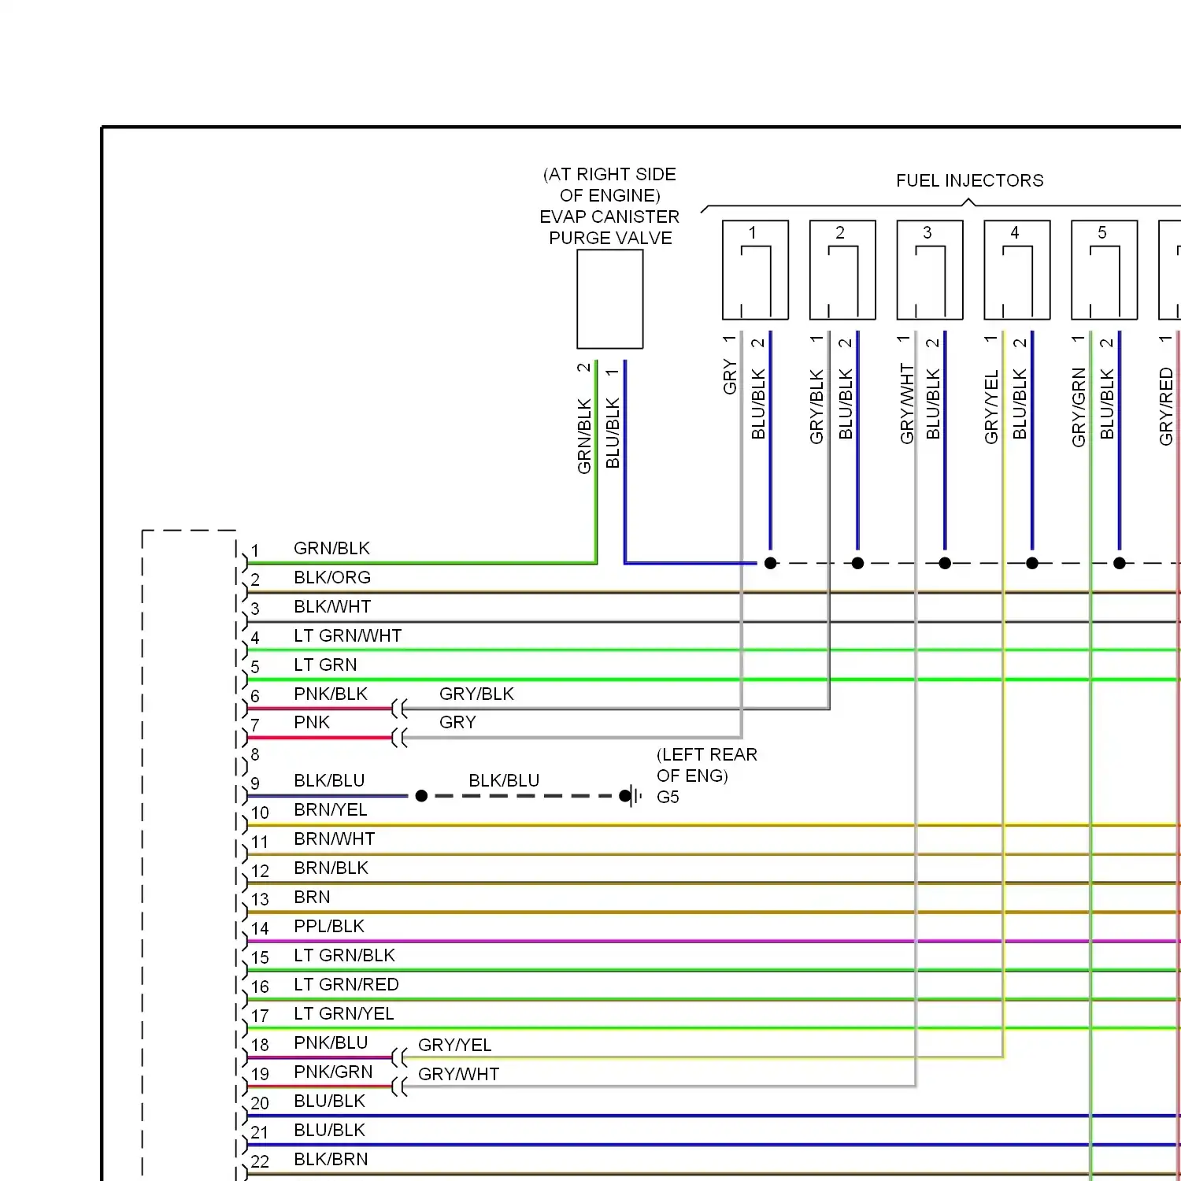Screen dimensions: 1181x1181
Task: Click the LT GRN label at pin 5
Action: pos(325,665)
